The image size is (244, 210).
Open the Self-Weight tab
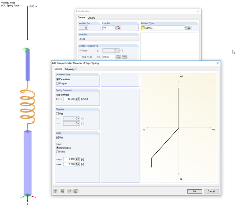point(70,69)
